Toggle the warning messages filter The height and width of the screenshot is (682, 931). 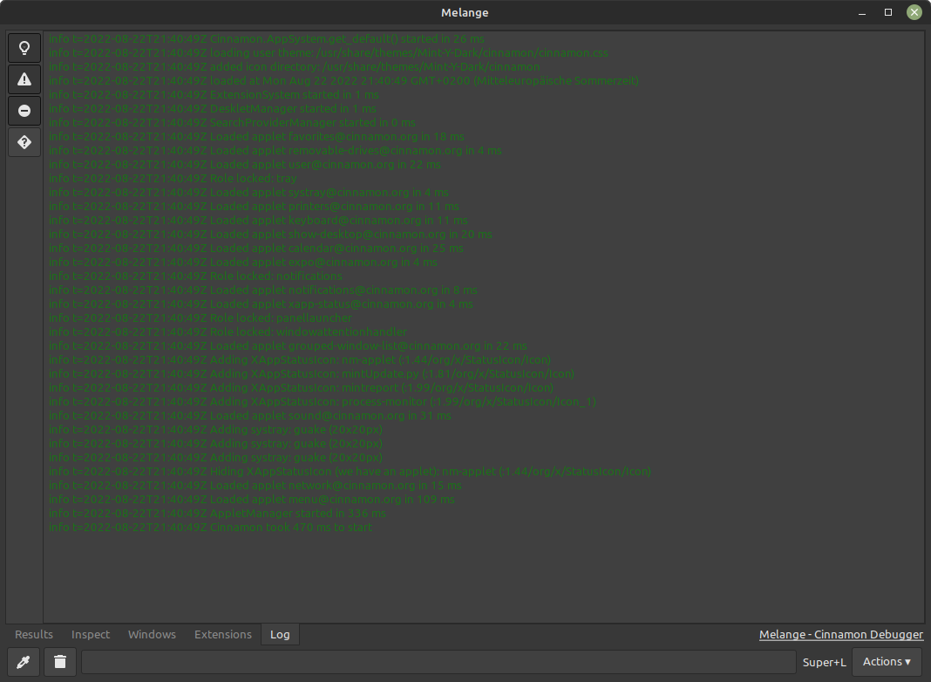point(24,79)
